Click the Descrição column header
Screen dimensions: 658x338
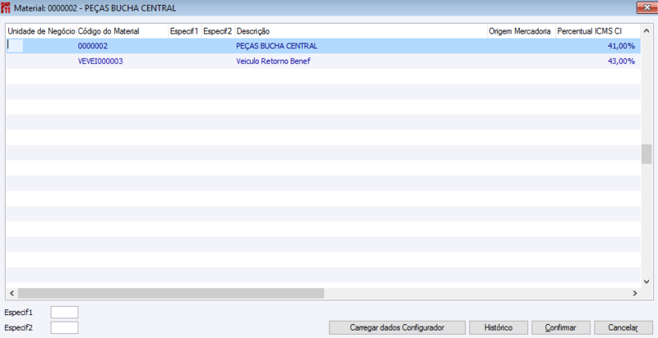[x=361, y=31]
